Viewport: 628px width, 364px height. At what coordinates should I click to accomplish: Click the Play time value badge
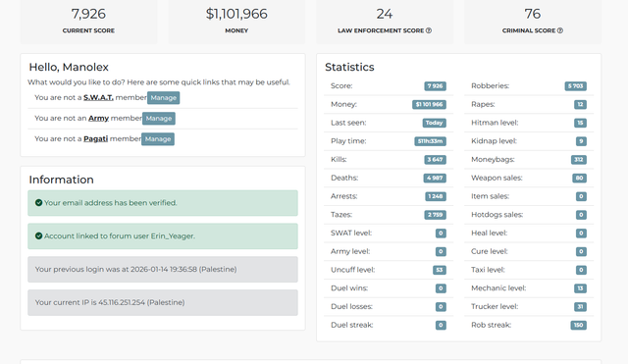click(430, 141)
